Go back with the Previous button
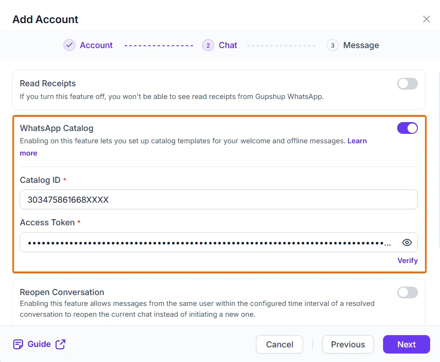440x362 pixels. (348, 344)
